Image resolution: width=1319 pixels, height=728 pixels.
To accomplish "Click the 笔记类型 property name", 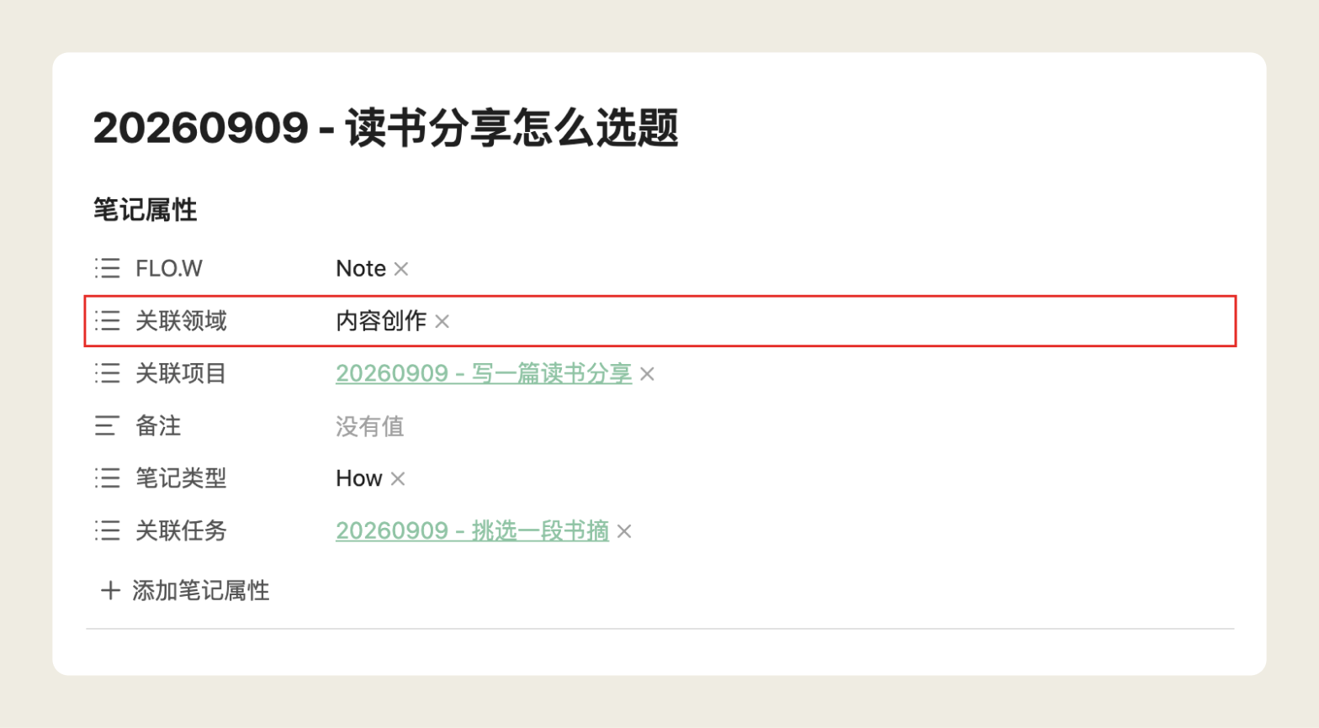I will pos(181,478).
